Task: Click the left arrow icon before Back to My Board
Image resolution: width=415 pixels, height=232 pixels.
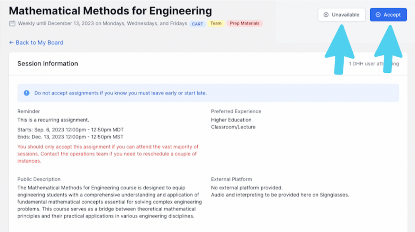Action: coord(11,42)
